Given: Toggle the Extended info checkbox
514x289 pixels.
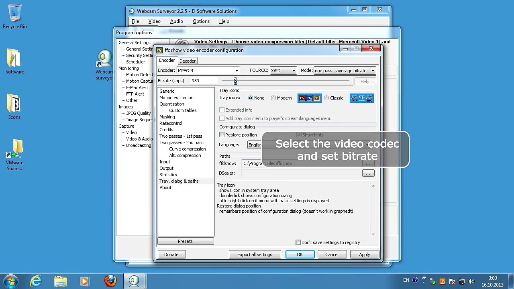Looking at the screenshot, I should point(222,110).
